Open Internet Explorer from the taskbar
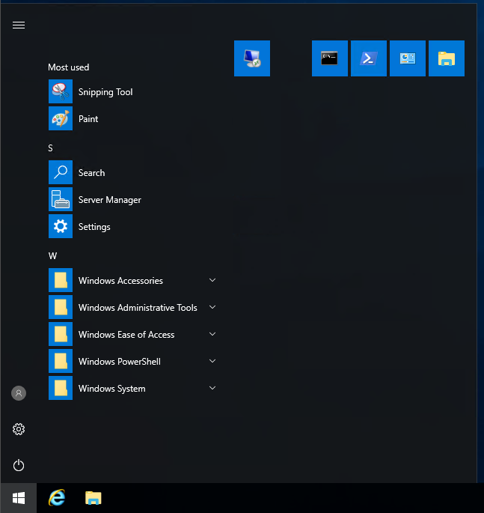This screenshot has width=484, height=513. click(x=57, y=498)
